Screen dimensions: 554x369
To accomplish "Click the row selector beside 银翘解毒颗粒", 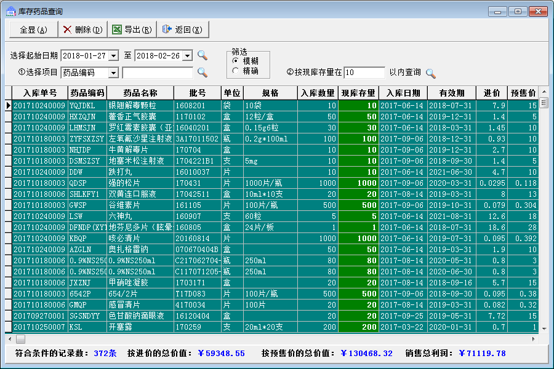I will pos(9,106).
